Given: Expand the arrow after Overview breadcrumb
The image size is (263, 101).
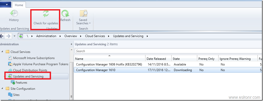Looking at the screenshot, I should (81, 36).
